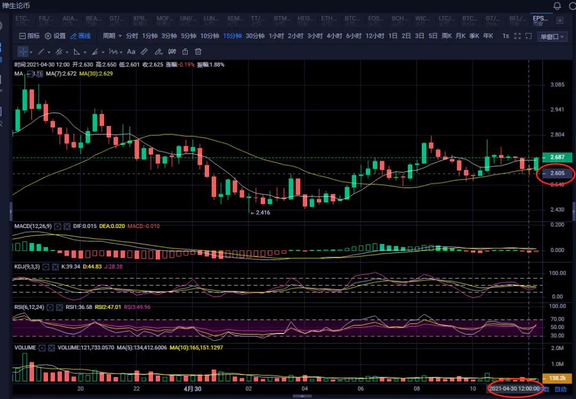
Task: Enter fullscreen chart mode icon
Action: point(517,36)
